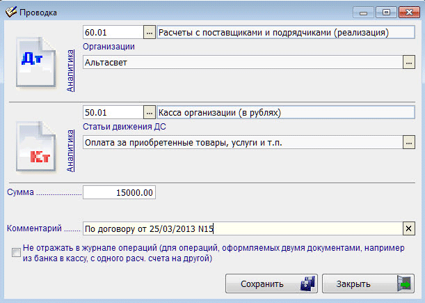Click the debit account field 60.01

coord(113,32)
